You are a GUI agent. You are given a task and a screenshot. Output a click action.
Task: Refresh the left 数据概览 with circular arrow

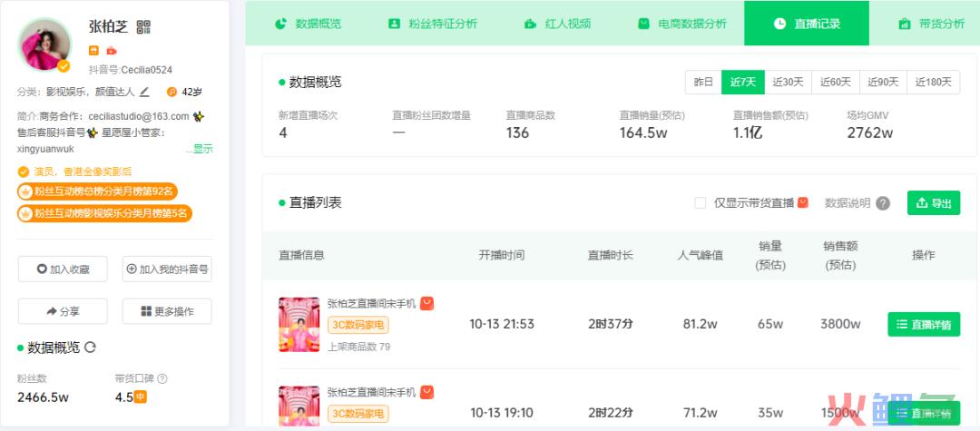[x=90, y=348]
